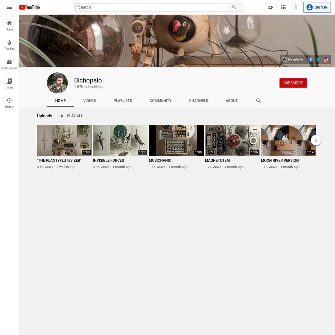The width and height of the screenshot is (335, 335).
Task: Play the Magnetotem thumbnail
Action: point(232,140)
